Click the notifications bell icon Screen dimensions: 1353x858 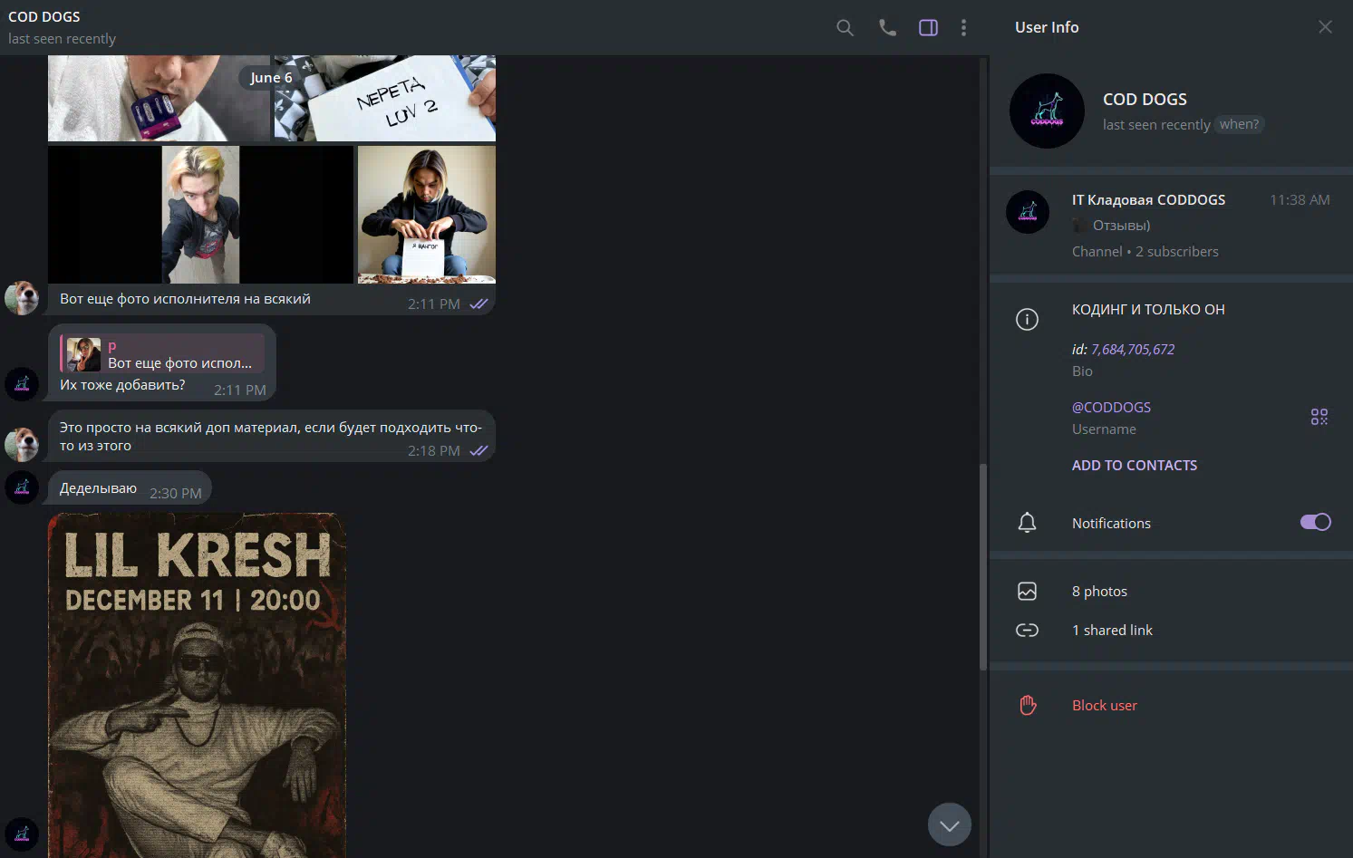coord(1027,523)
